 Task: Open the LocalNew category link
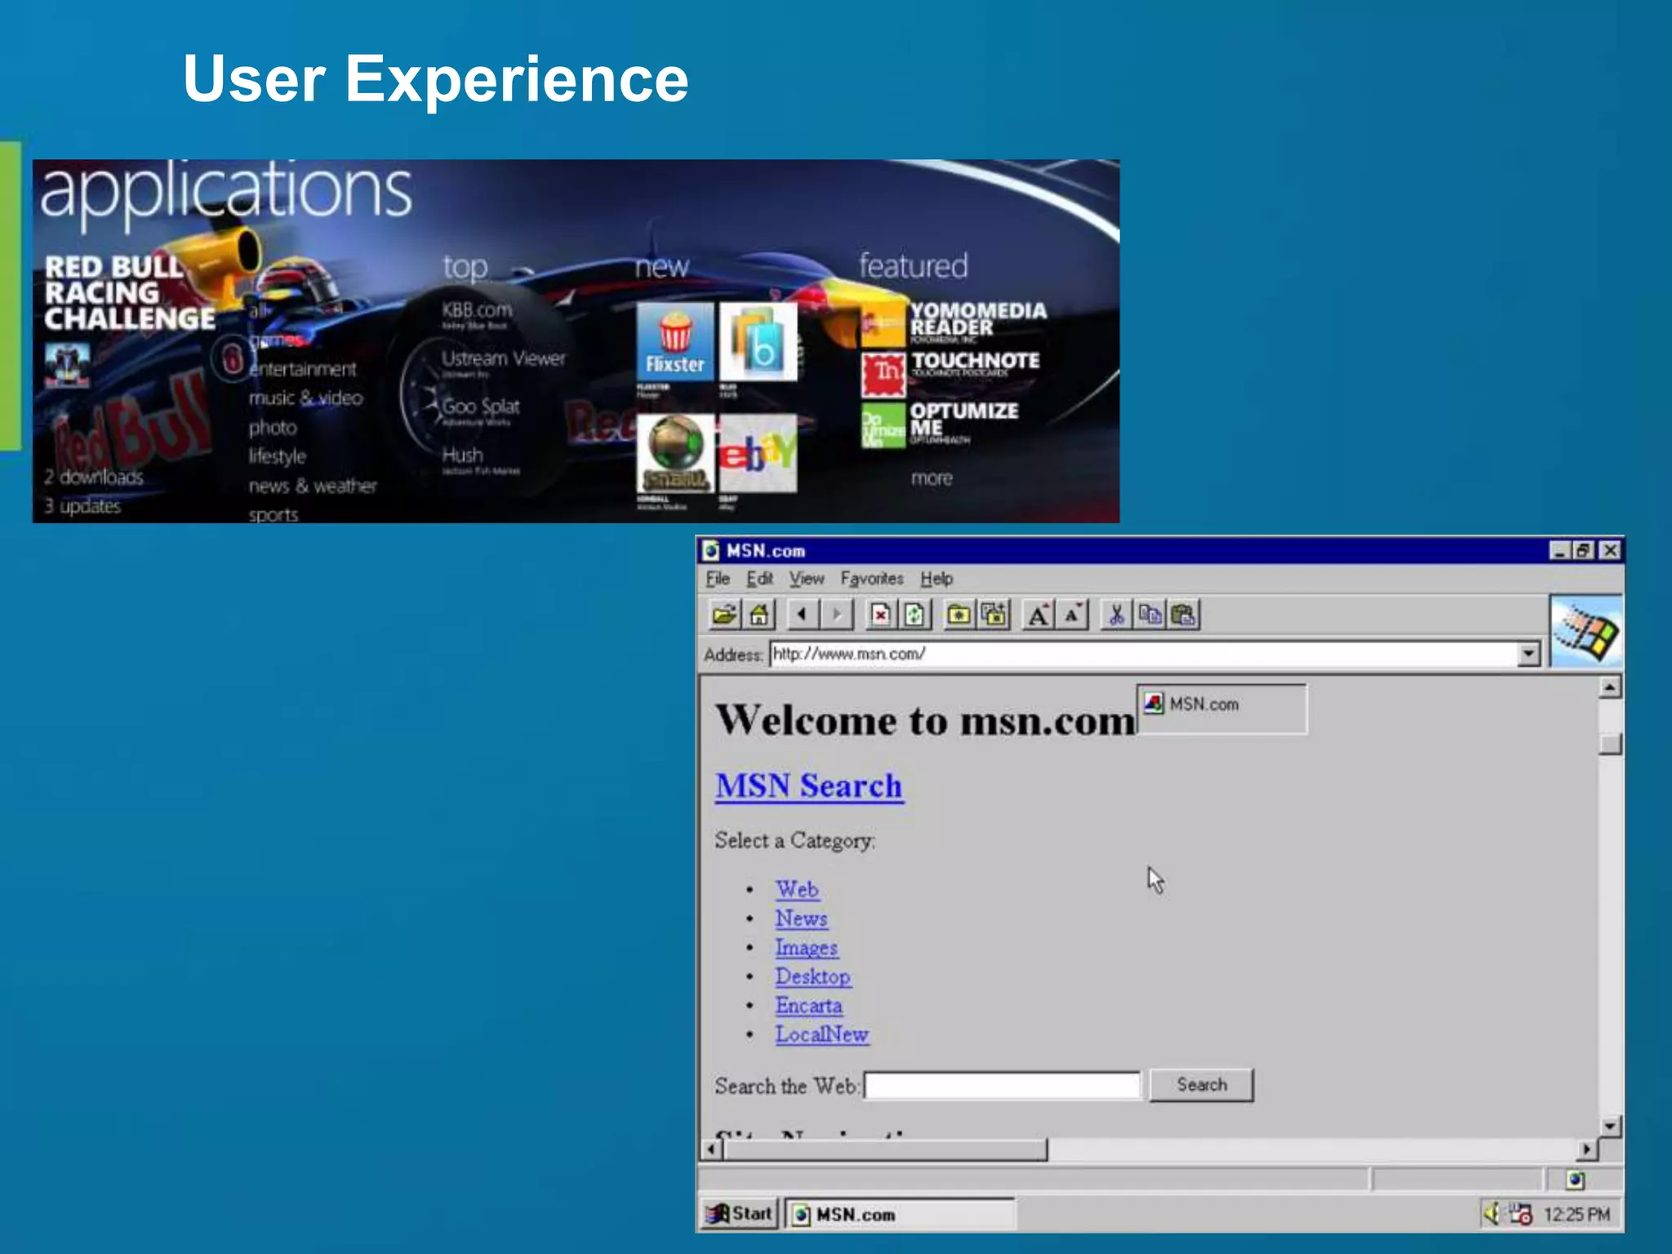(x=822, y=1034)
